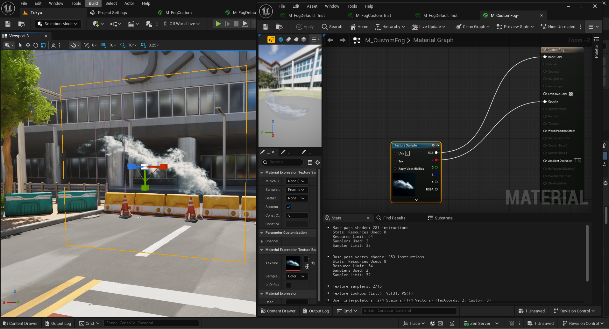Open the Palette side panel
The image size is (609, 329).
pos(597,52)
